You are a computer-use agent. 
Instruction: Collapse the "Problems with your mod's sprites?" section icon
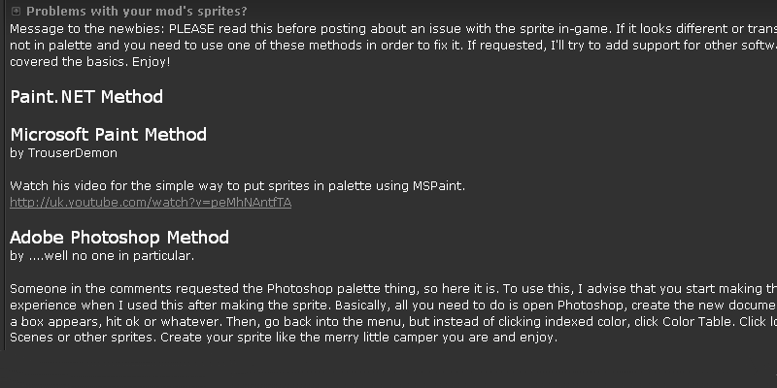16,11
